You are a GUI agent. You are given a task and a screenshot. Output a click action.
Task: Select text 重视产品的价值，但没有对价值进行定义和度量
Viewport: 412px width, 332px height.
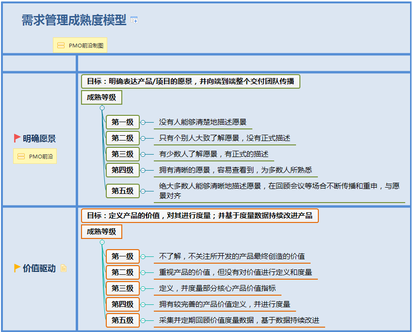point(236,272)
